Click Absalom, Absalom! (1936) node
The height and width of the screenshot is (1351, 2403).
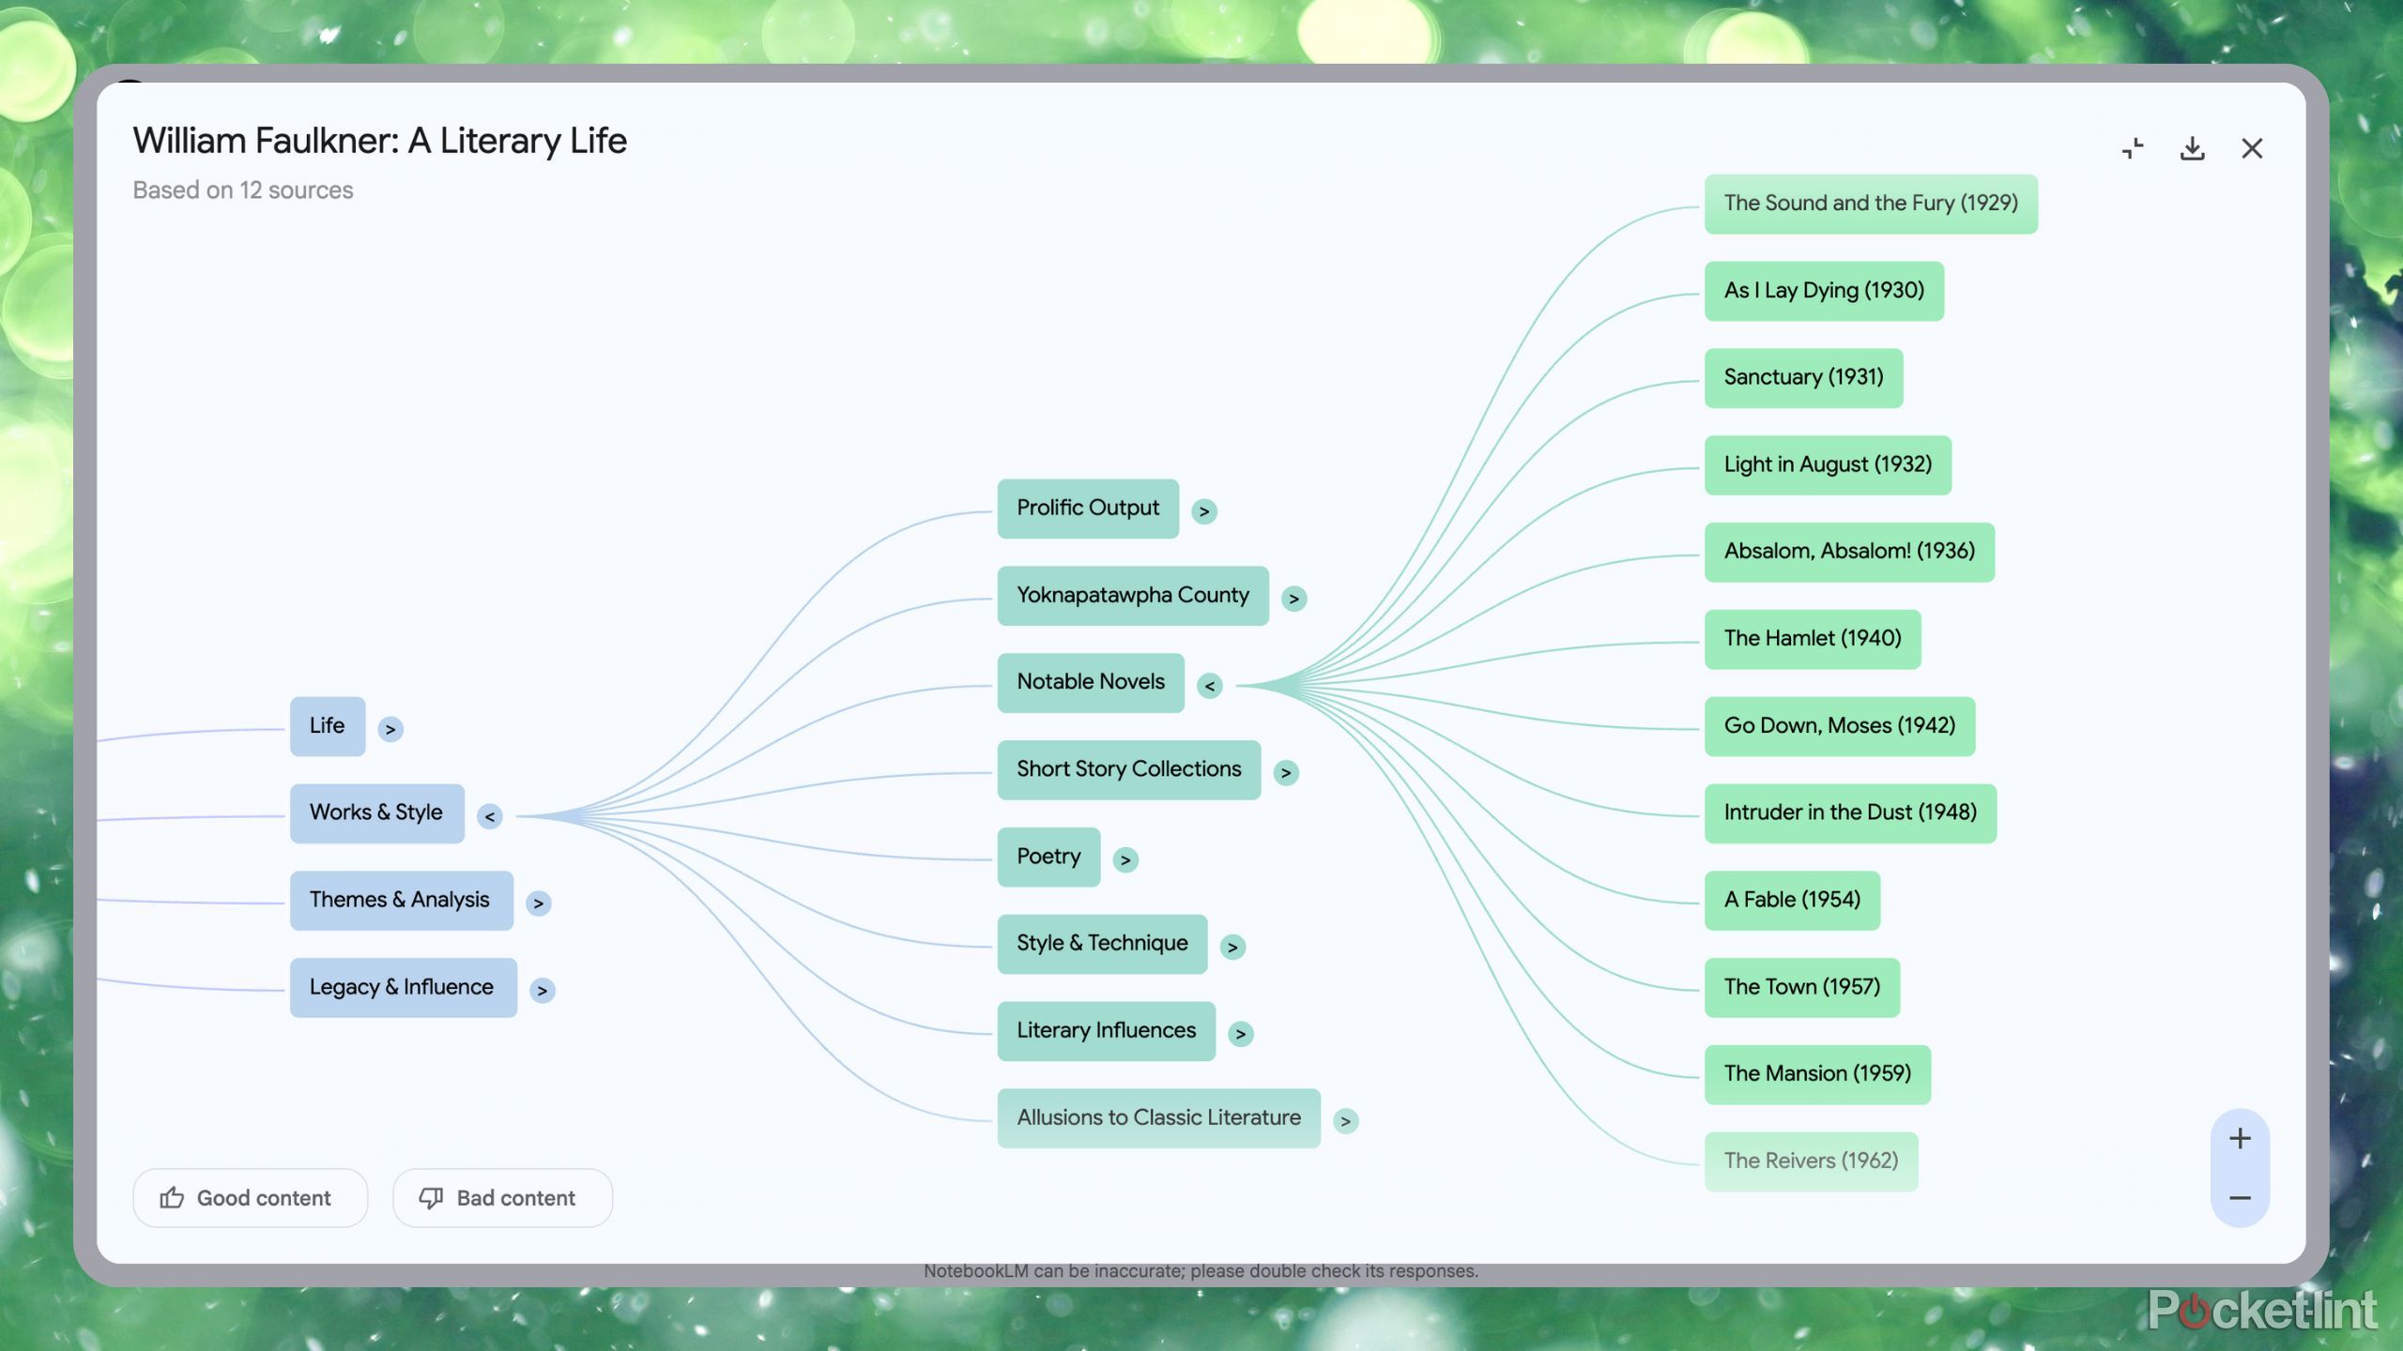(x=1849, y=552)
